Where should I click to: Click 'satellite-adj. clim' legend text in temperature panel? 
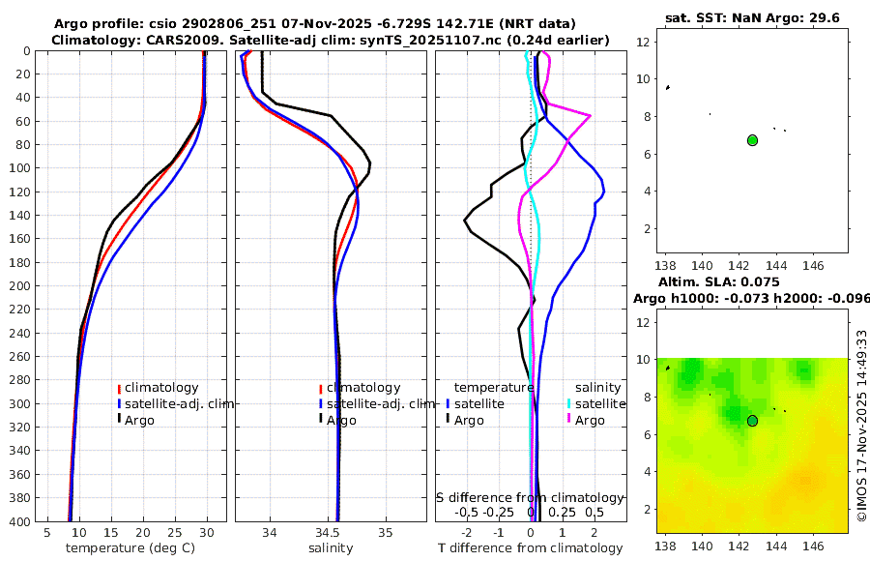point(179,403)
